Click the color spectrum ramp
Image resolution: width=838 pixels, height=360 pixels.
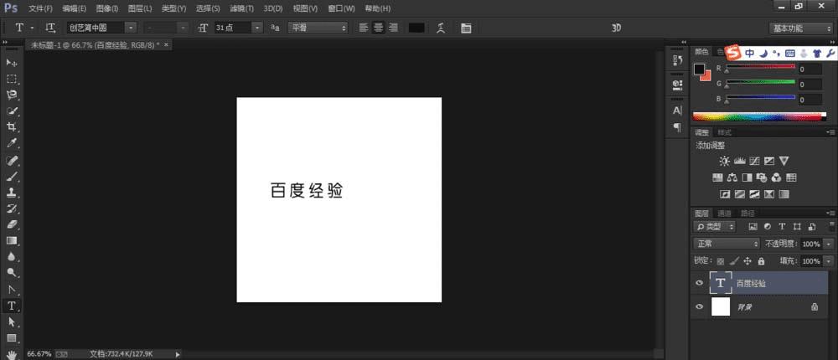[x=759, y=116]
